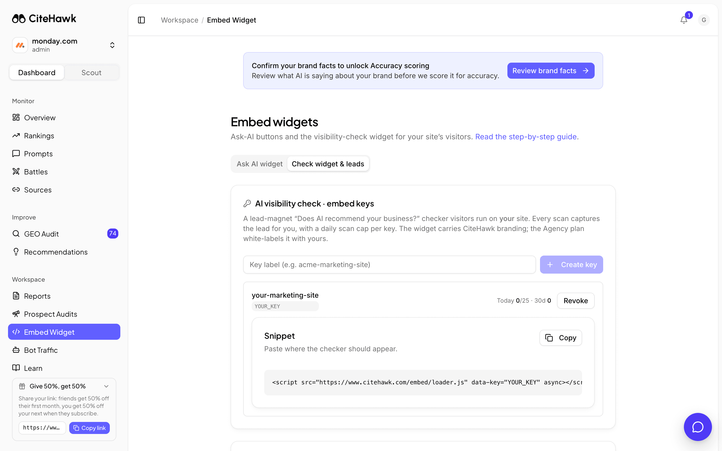Open the Learn section

coord(64,368)
